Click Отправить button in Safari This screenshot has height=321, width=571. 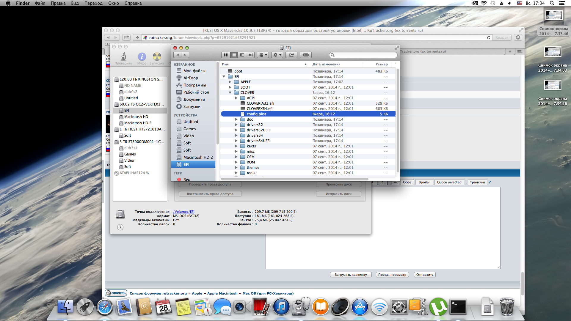coord(425,275)
